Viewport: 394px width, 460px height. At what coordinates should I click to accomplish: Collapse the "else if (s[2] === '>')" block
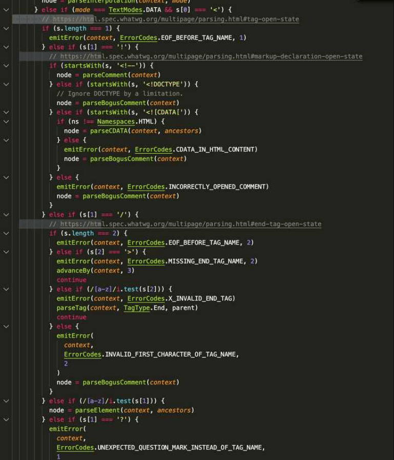(x=6, y=252)
